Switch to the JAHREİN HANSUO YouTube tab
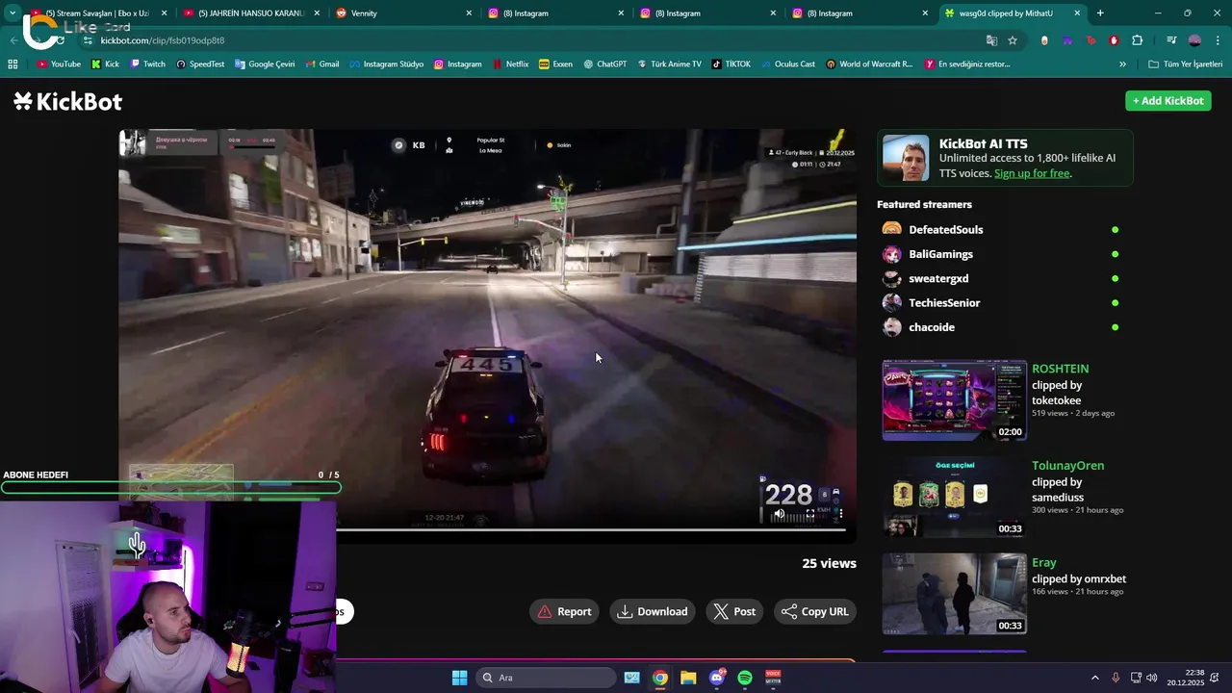The width and height of the screenshot is (1232, 693). (x=250, y=13)
